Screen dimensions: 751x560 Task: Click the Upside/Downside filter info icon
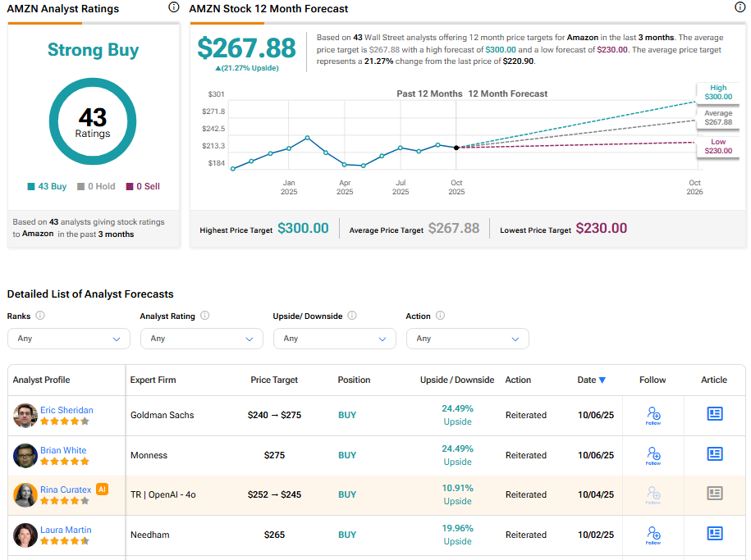(x=352, y=316)
